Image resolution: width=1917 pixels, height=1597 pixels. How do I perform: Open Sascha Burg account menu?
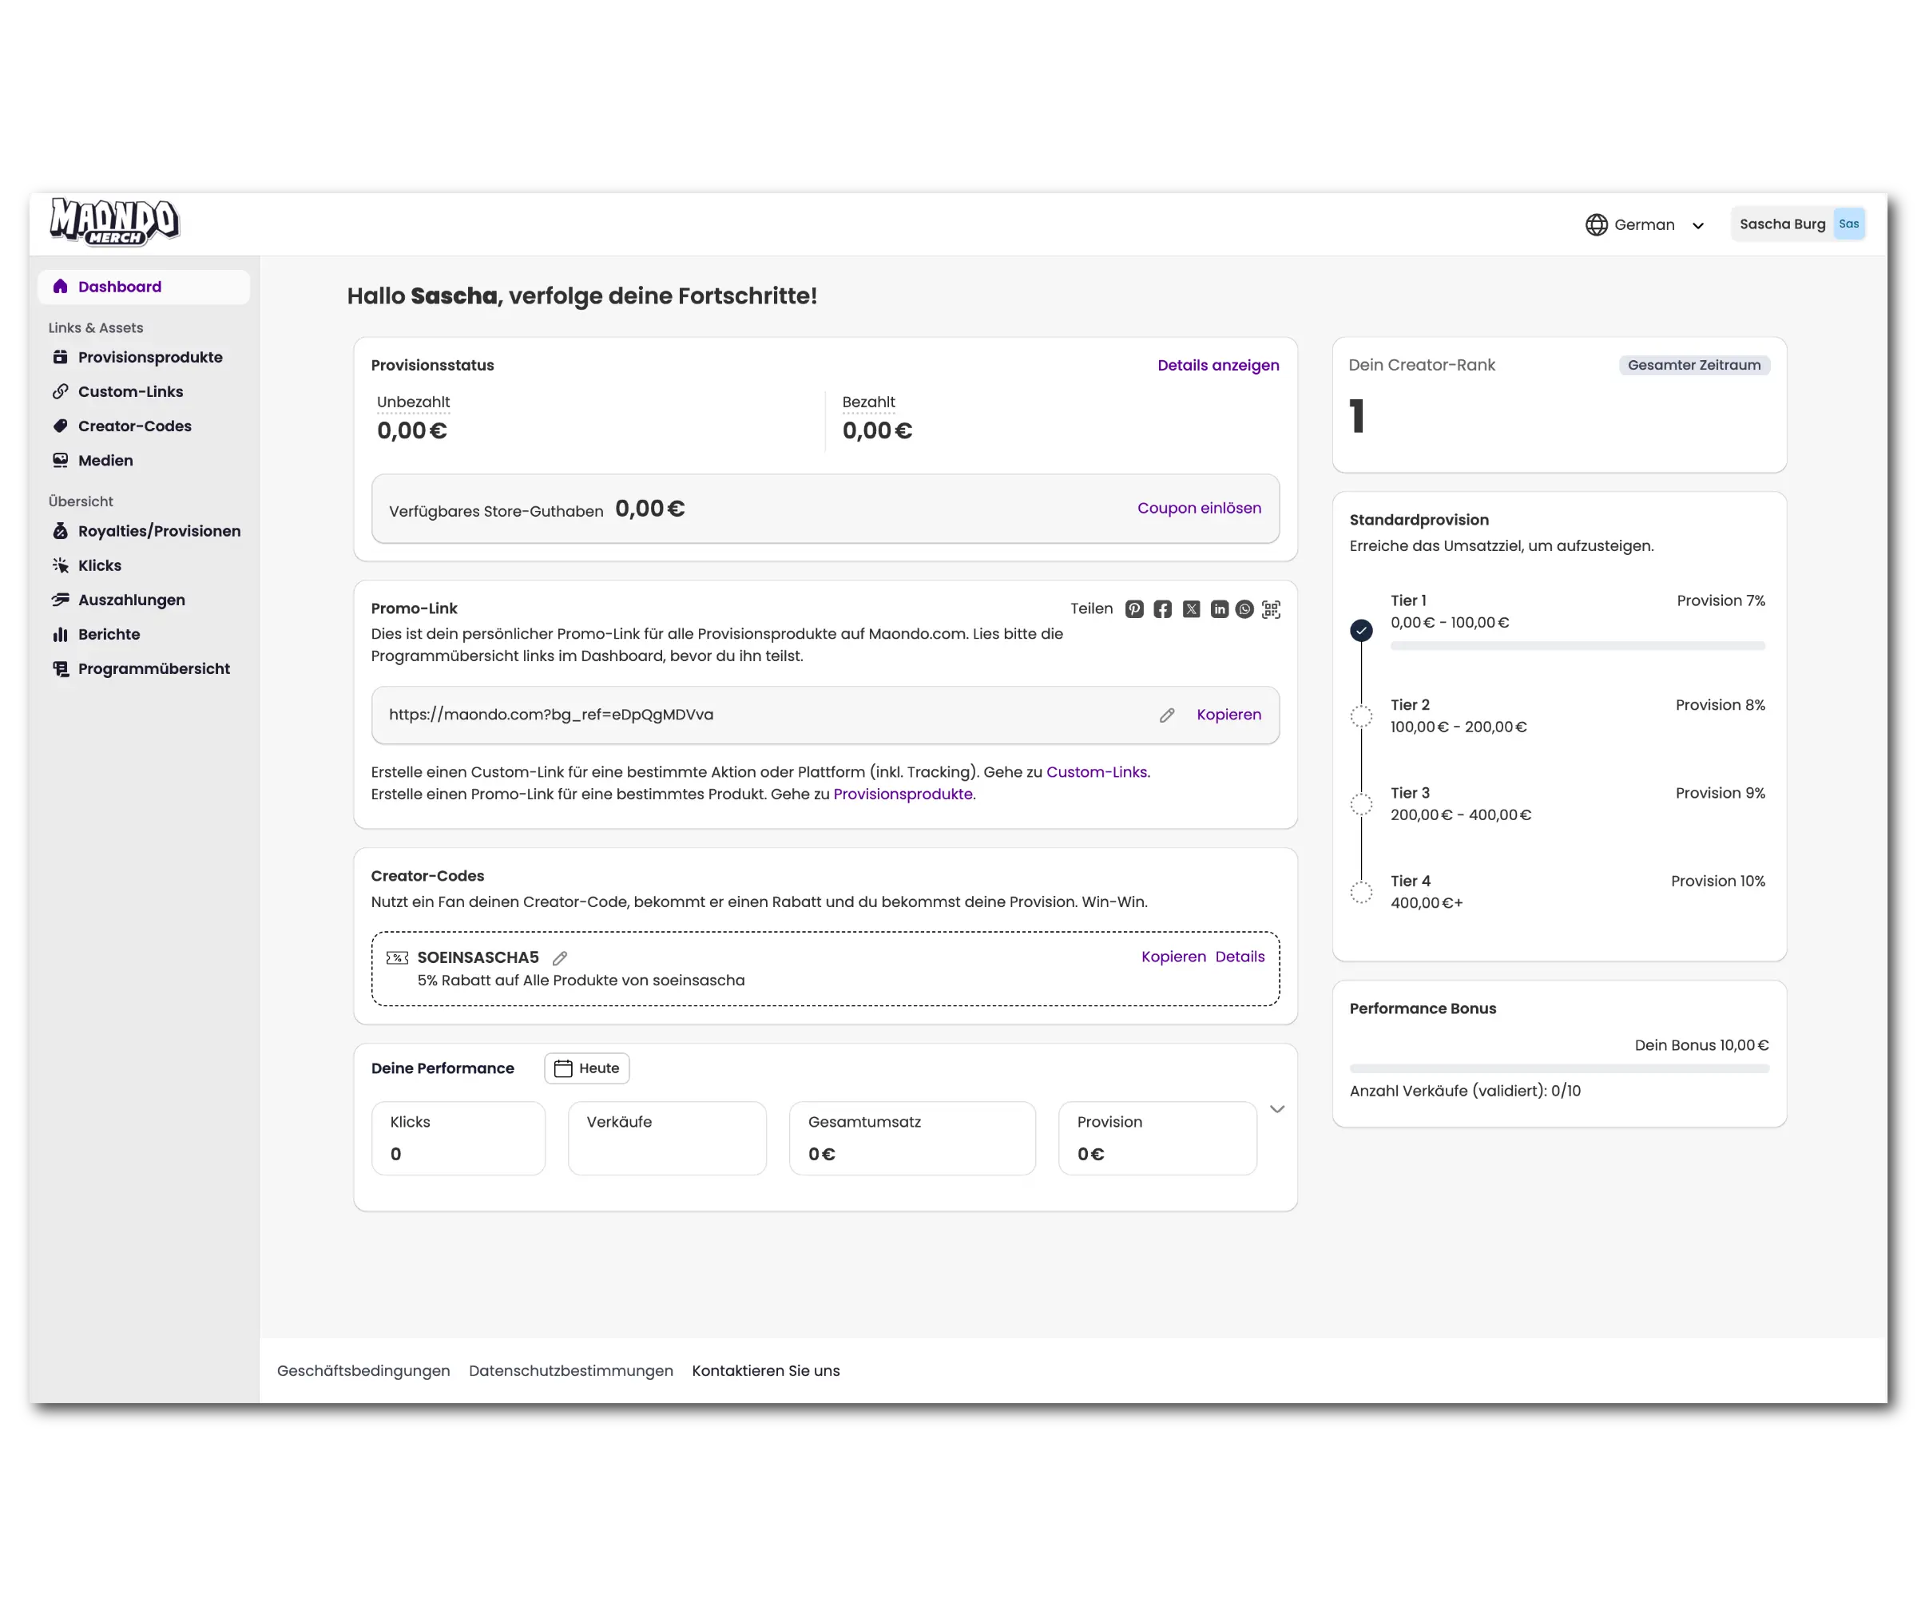coord(1797,224)
